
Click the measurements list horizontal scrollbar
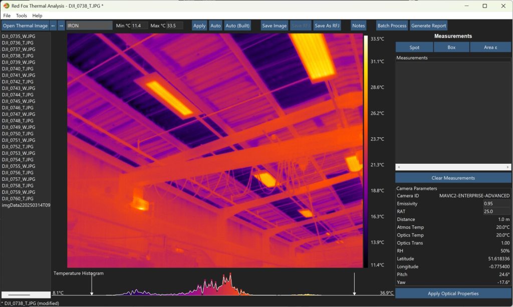coord(453,167)
